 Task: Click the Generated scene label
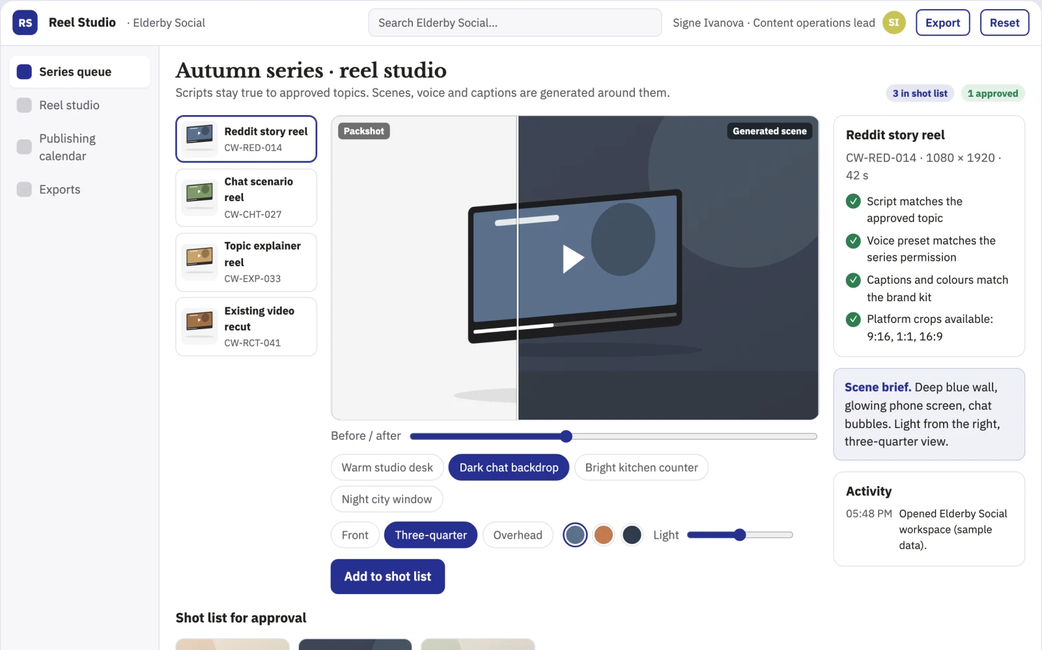pyautogui.click(x=769, y=131)
